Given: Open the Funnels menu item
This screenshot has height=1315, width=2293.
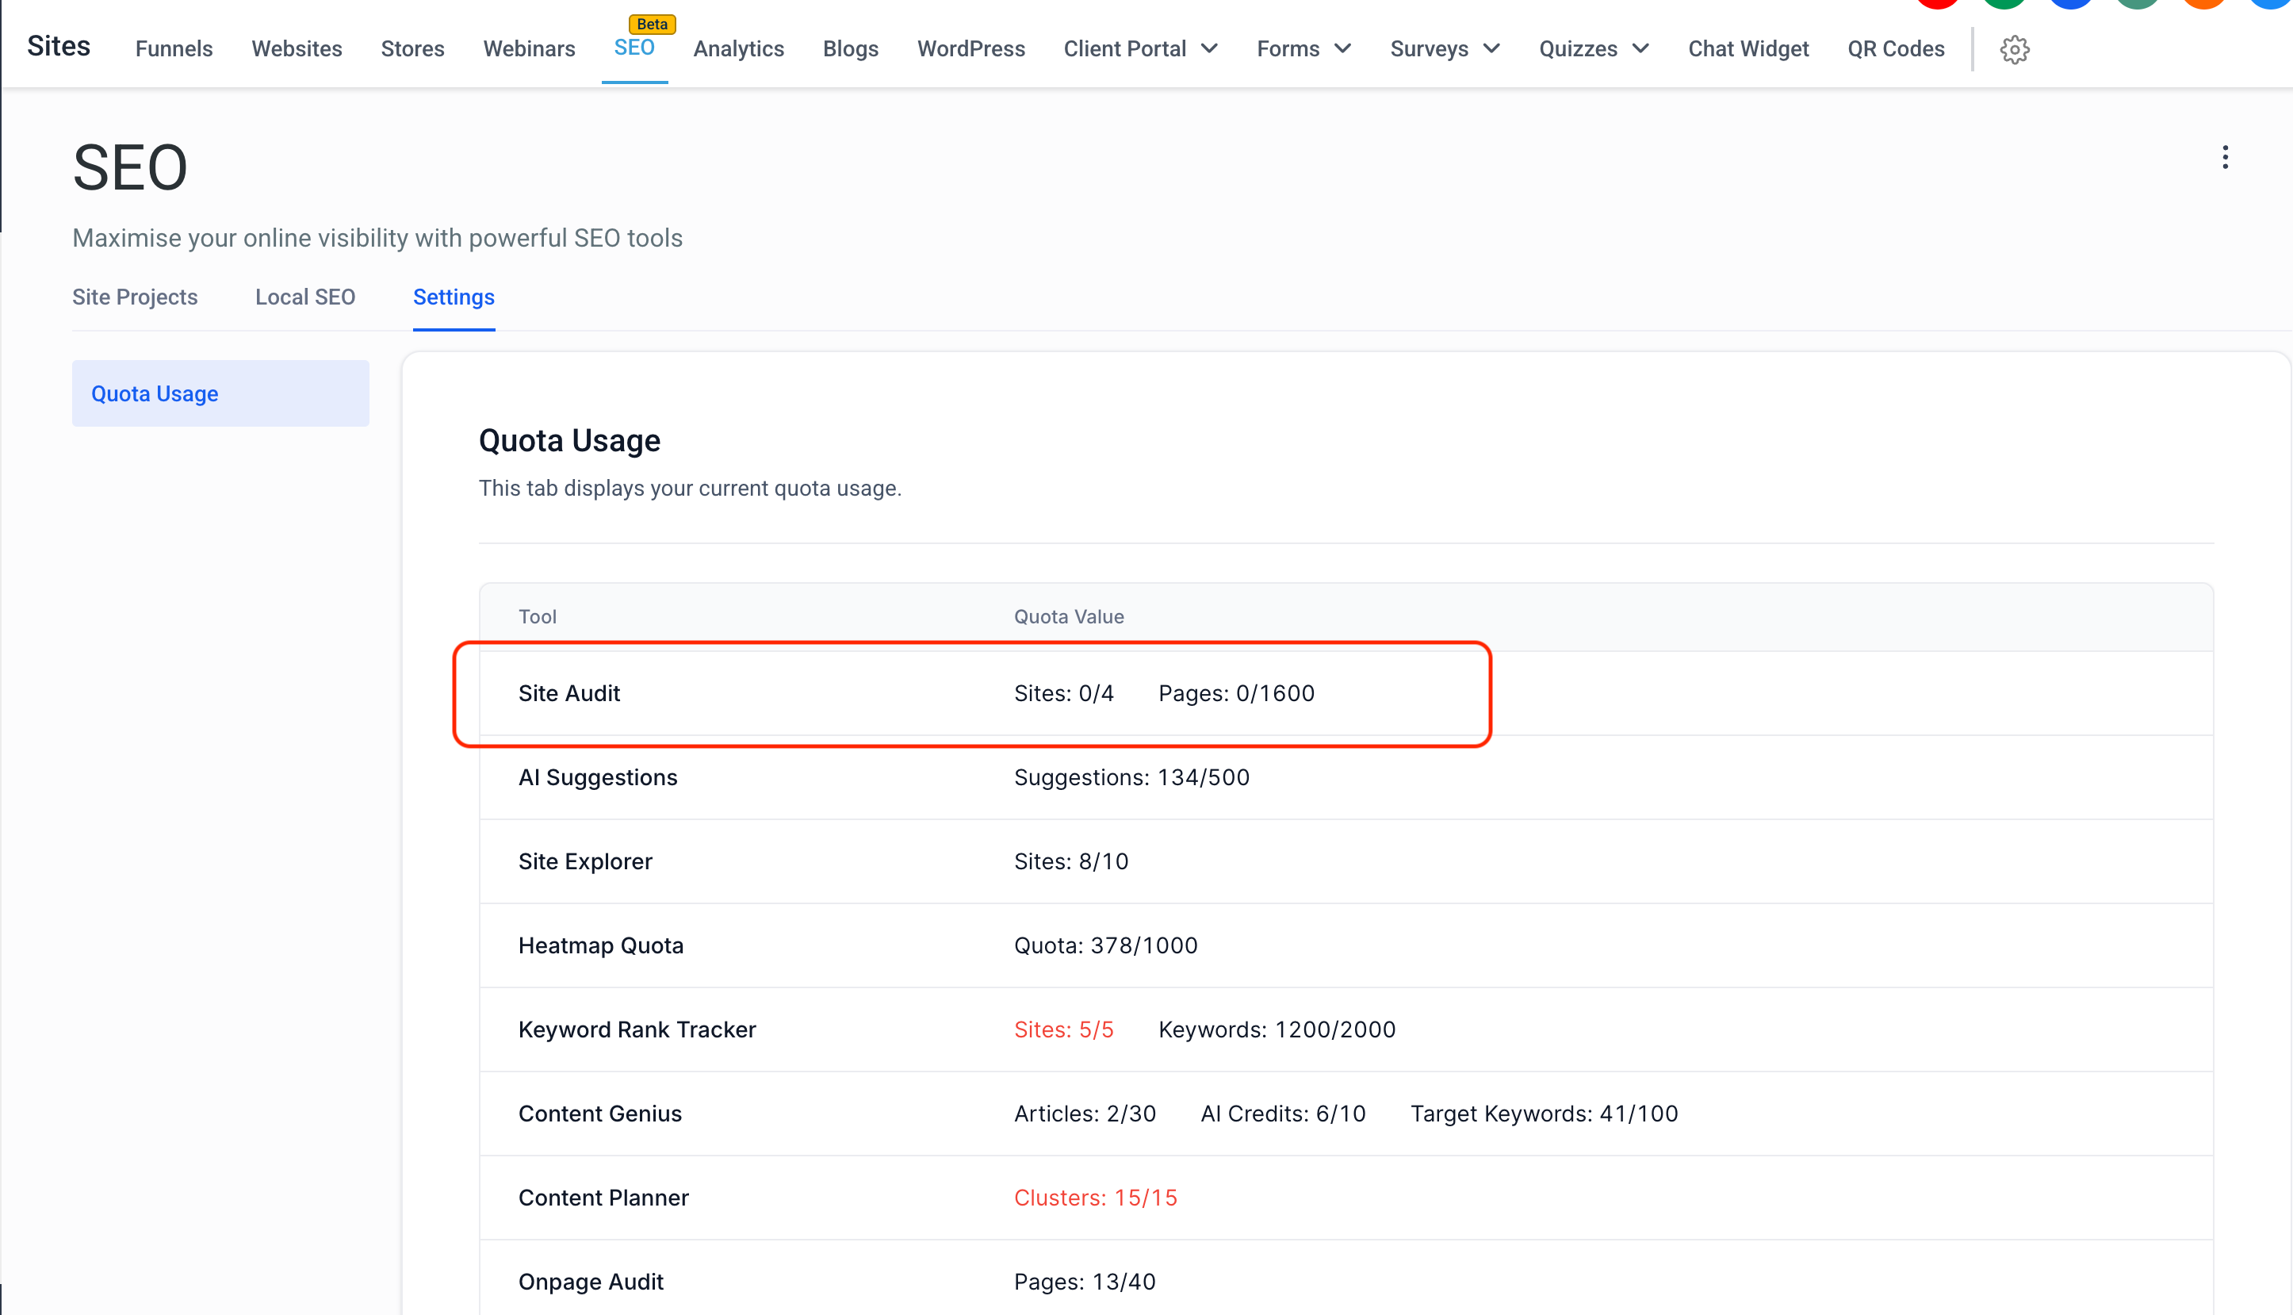Looking at the screenshot, I should pos(174,48).
